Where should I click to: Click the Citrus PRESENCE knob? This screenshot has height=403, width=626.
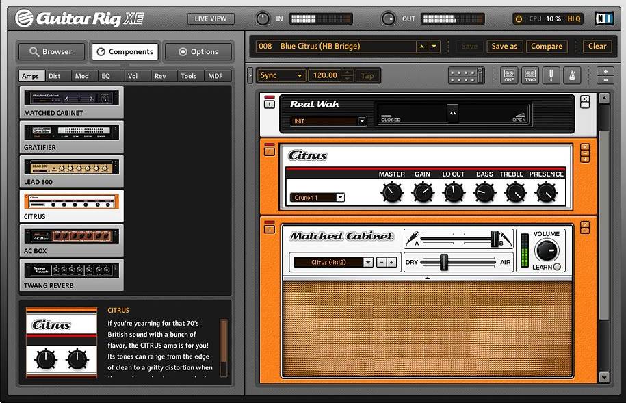(x=546, y=192)
